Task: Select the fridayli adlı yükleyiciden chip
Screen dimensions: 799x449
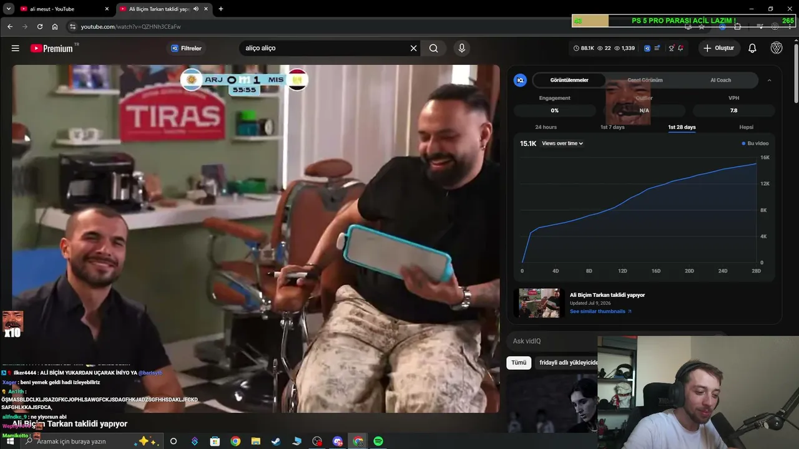Action: pos(567,362)
